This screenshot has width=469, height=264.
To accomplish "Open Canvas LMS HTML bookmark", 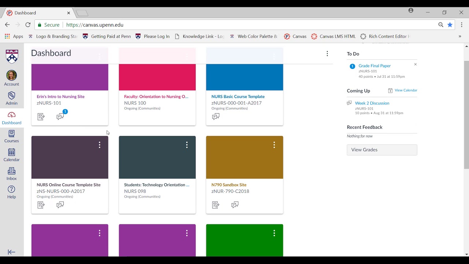I will point(333,36).
